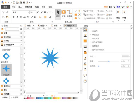Screen dimensions: 135x104
Task: Click the share icon near 登录
Action: click(x=114, y=7)
